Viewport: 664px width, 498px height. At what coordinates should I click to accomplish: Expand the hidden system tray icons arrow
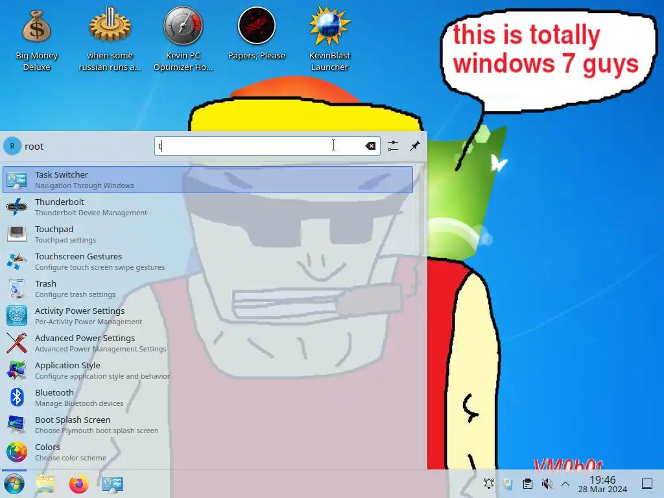pyautogui.click(x=565, y=484)
